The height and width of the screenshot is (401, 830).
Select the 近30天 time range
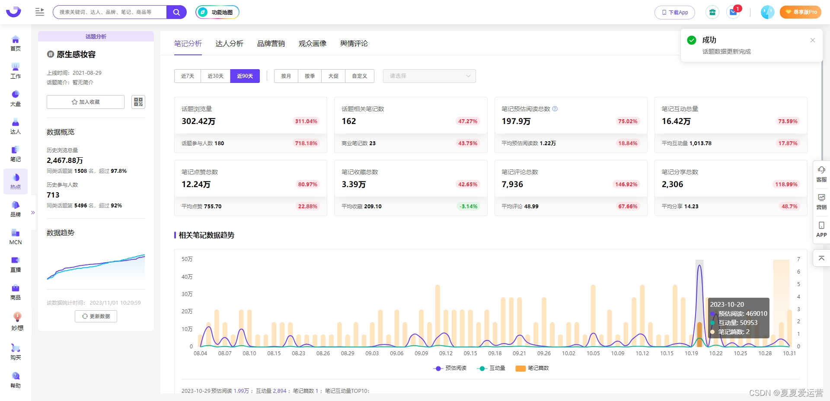click(x=216, y=76)
